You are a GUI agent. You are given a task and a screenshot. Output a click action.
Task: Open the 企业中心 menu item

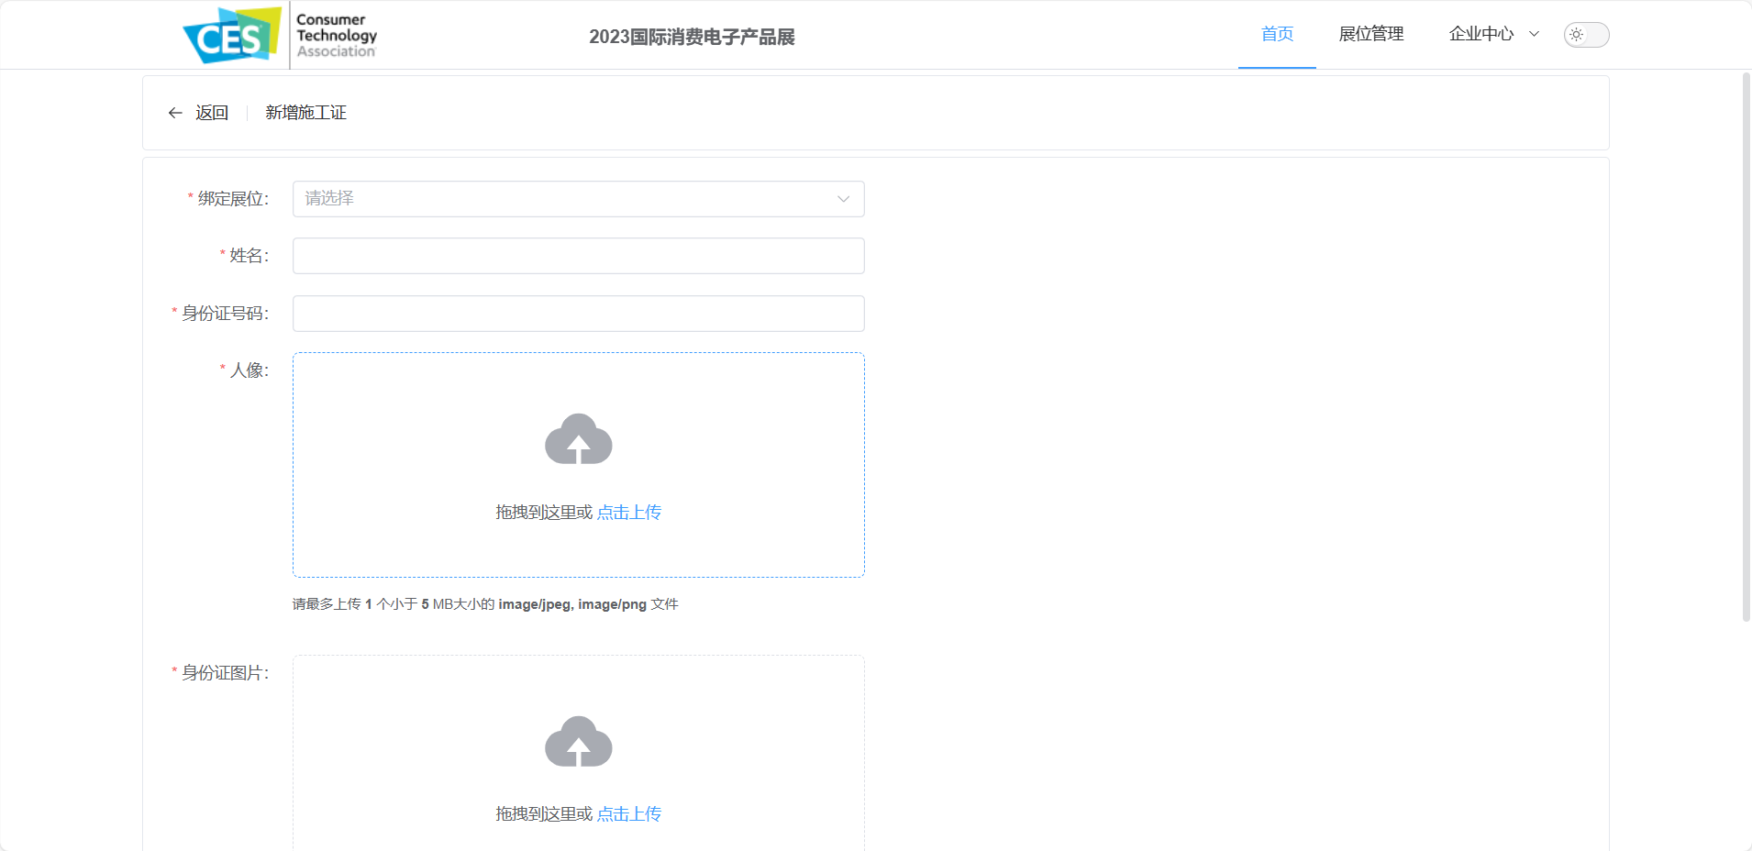tap(1481, 34)
